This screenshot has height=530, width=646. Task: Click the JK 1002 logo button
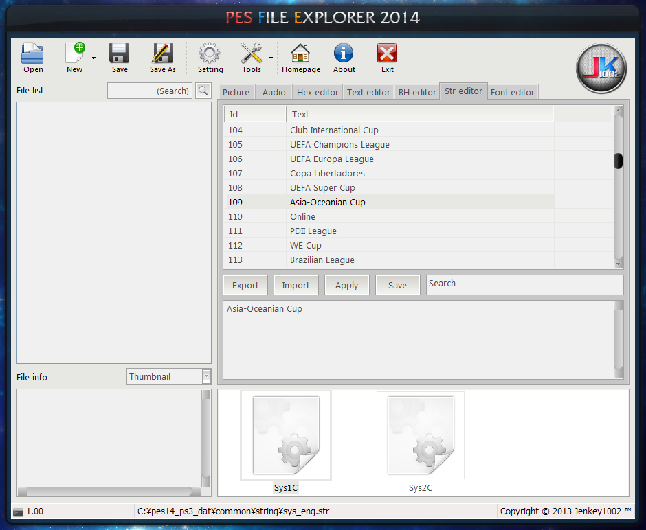coord(601,68)
